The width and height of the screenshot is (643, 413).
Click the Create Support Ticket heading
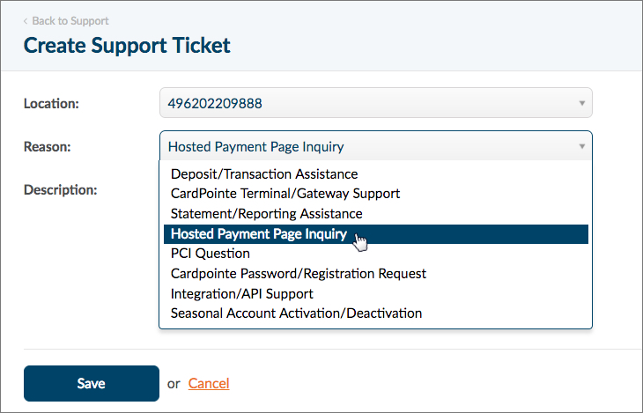[127, 45]
